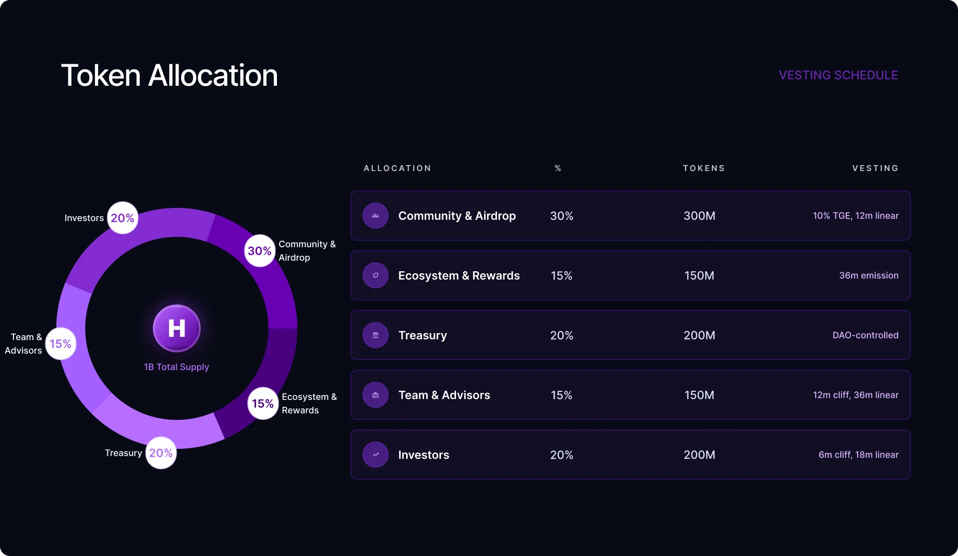Click the Treasury label beside the donut chart

click(123, 453)
